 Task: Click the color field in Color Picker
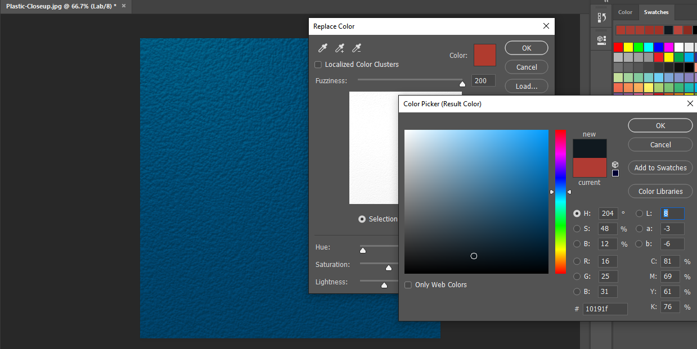click(476, 202)
